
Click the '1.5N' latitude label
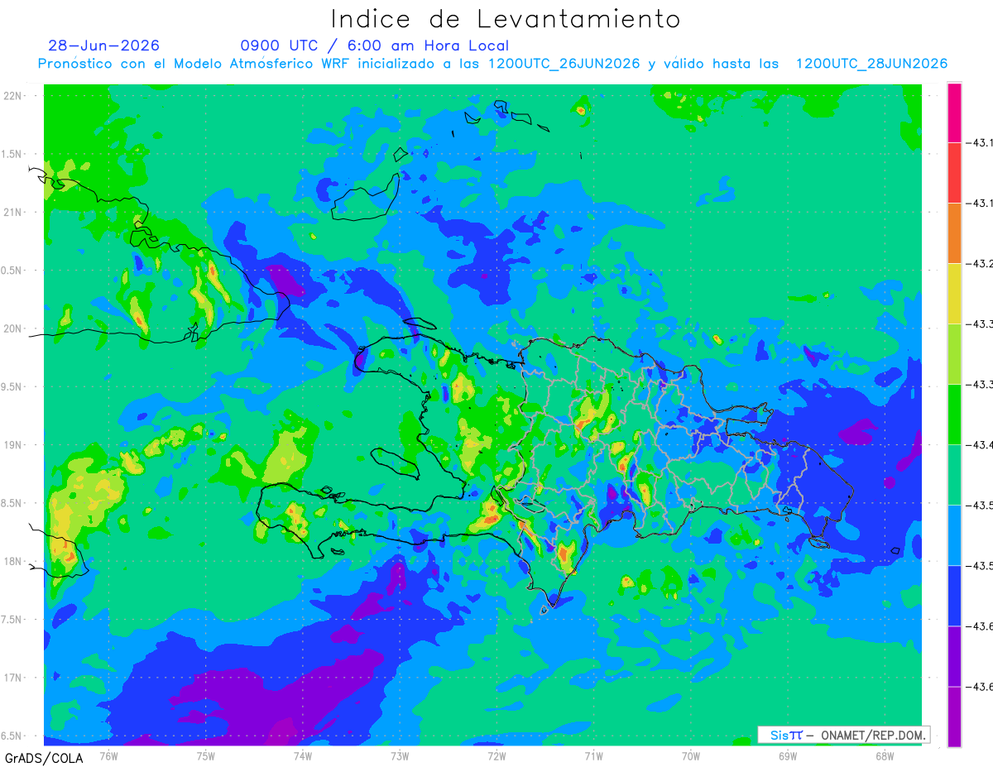click(12, 154)
